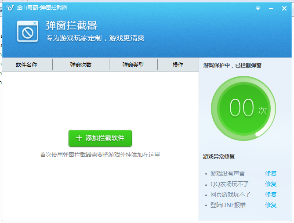
Task: Fix the 登陆DNF报错 problem via 修复
Action: point(271,205)
